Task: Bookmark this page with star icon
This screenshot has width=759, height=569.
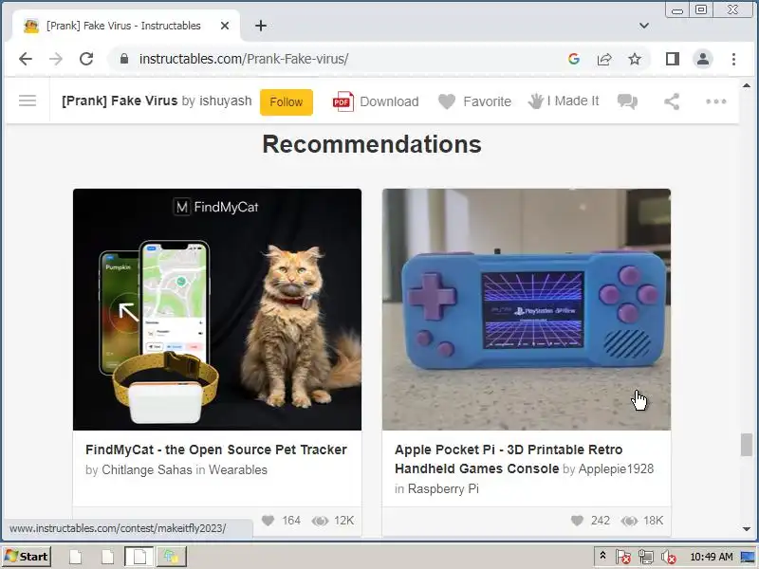Action: click(635, 59)
